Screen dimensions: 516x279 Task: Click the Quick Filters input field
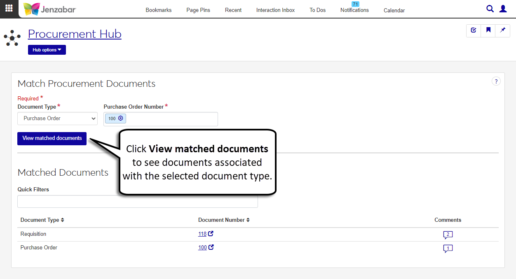pyautogui.click(x=137, y=202)
